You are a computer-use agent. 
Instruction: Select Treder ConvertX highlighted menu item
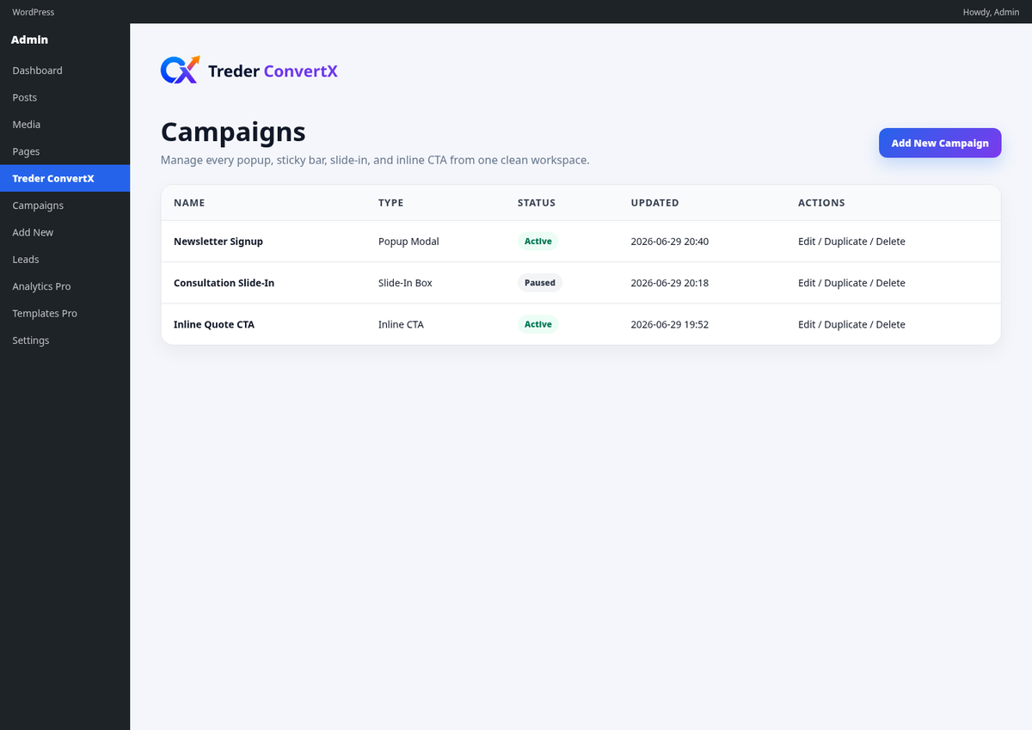64,178
